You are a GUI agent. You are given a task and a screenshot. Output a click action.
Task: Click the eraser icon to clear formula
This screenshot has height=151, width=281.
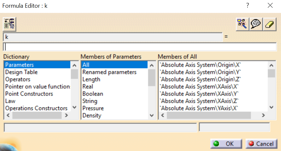269,24
